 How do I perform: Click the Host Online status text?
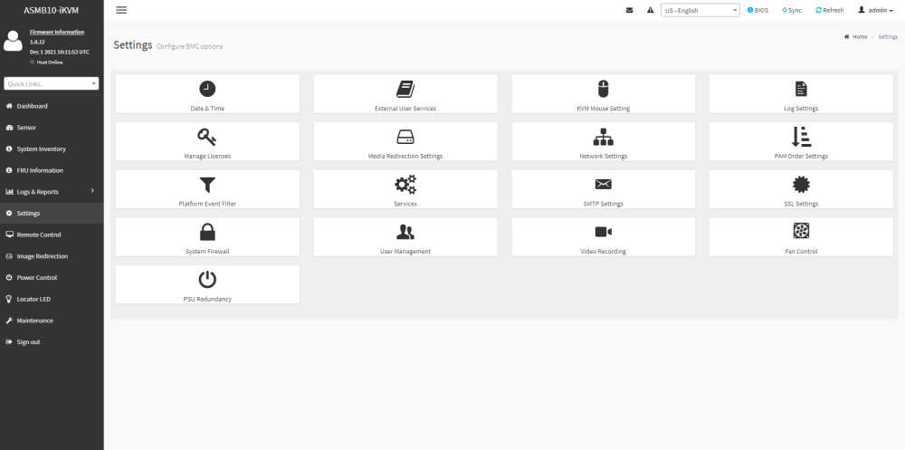(50, 62)
